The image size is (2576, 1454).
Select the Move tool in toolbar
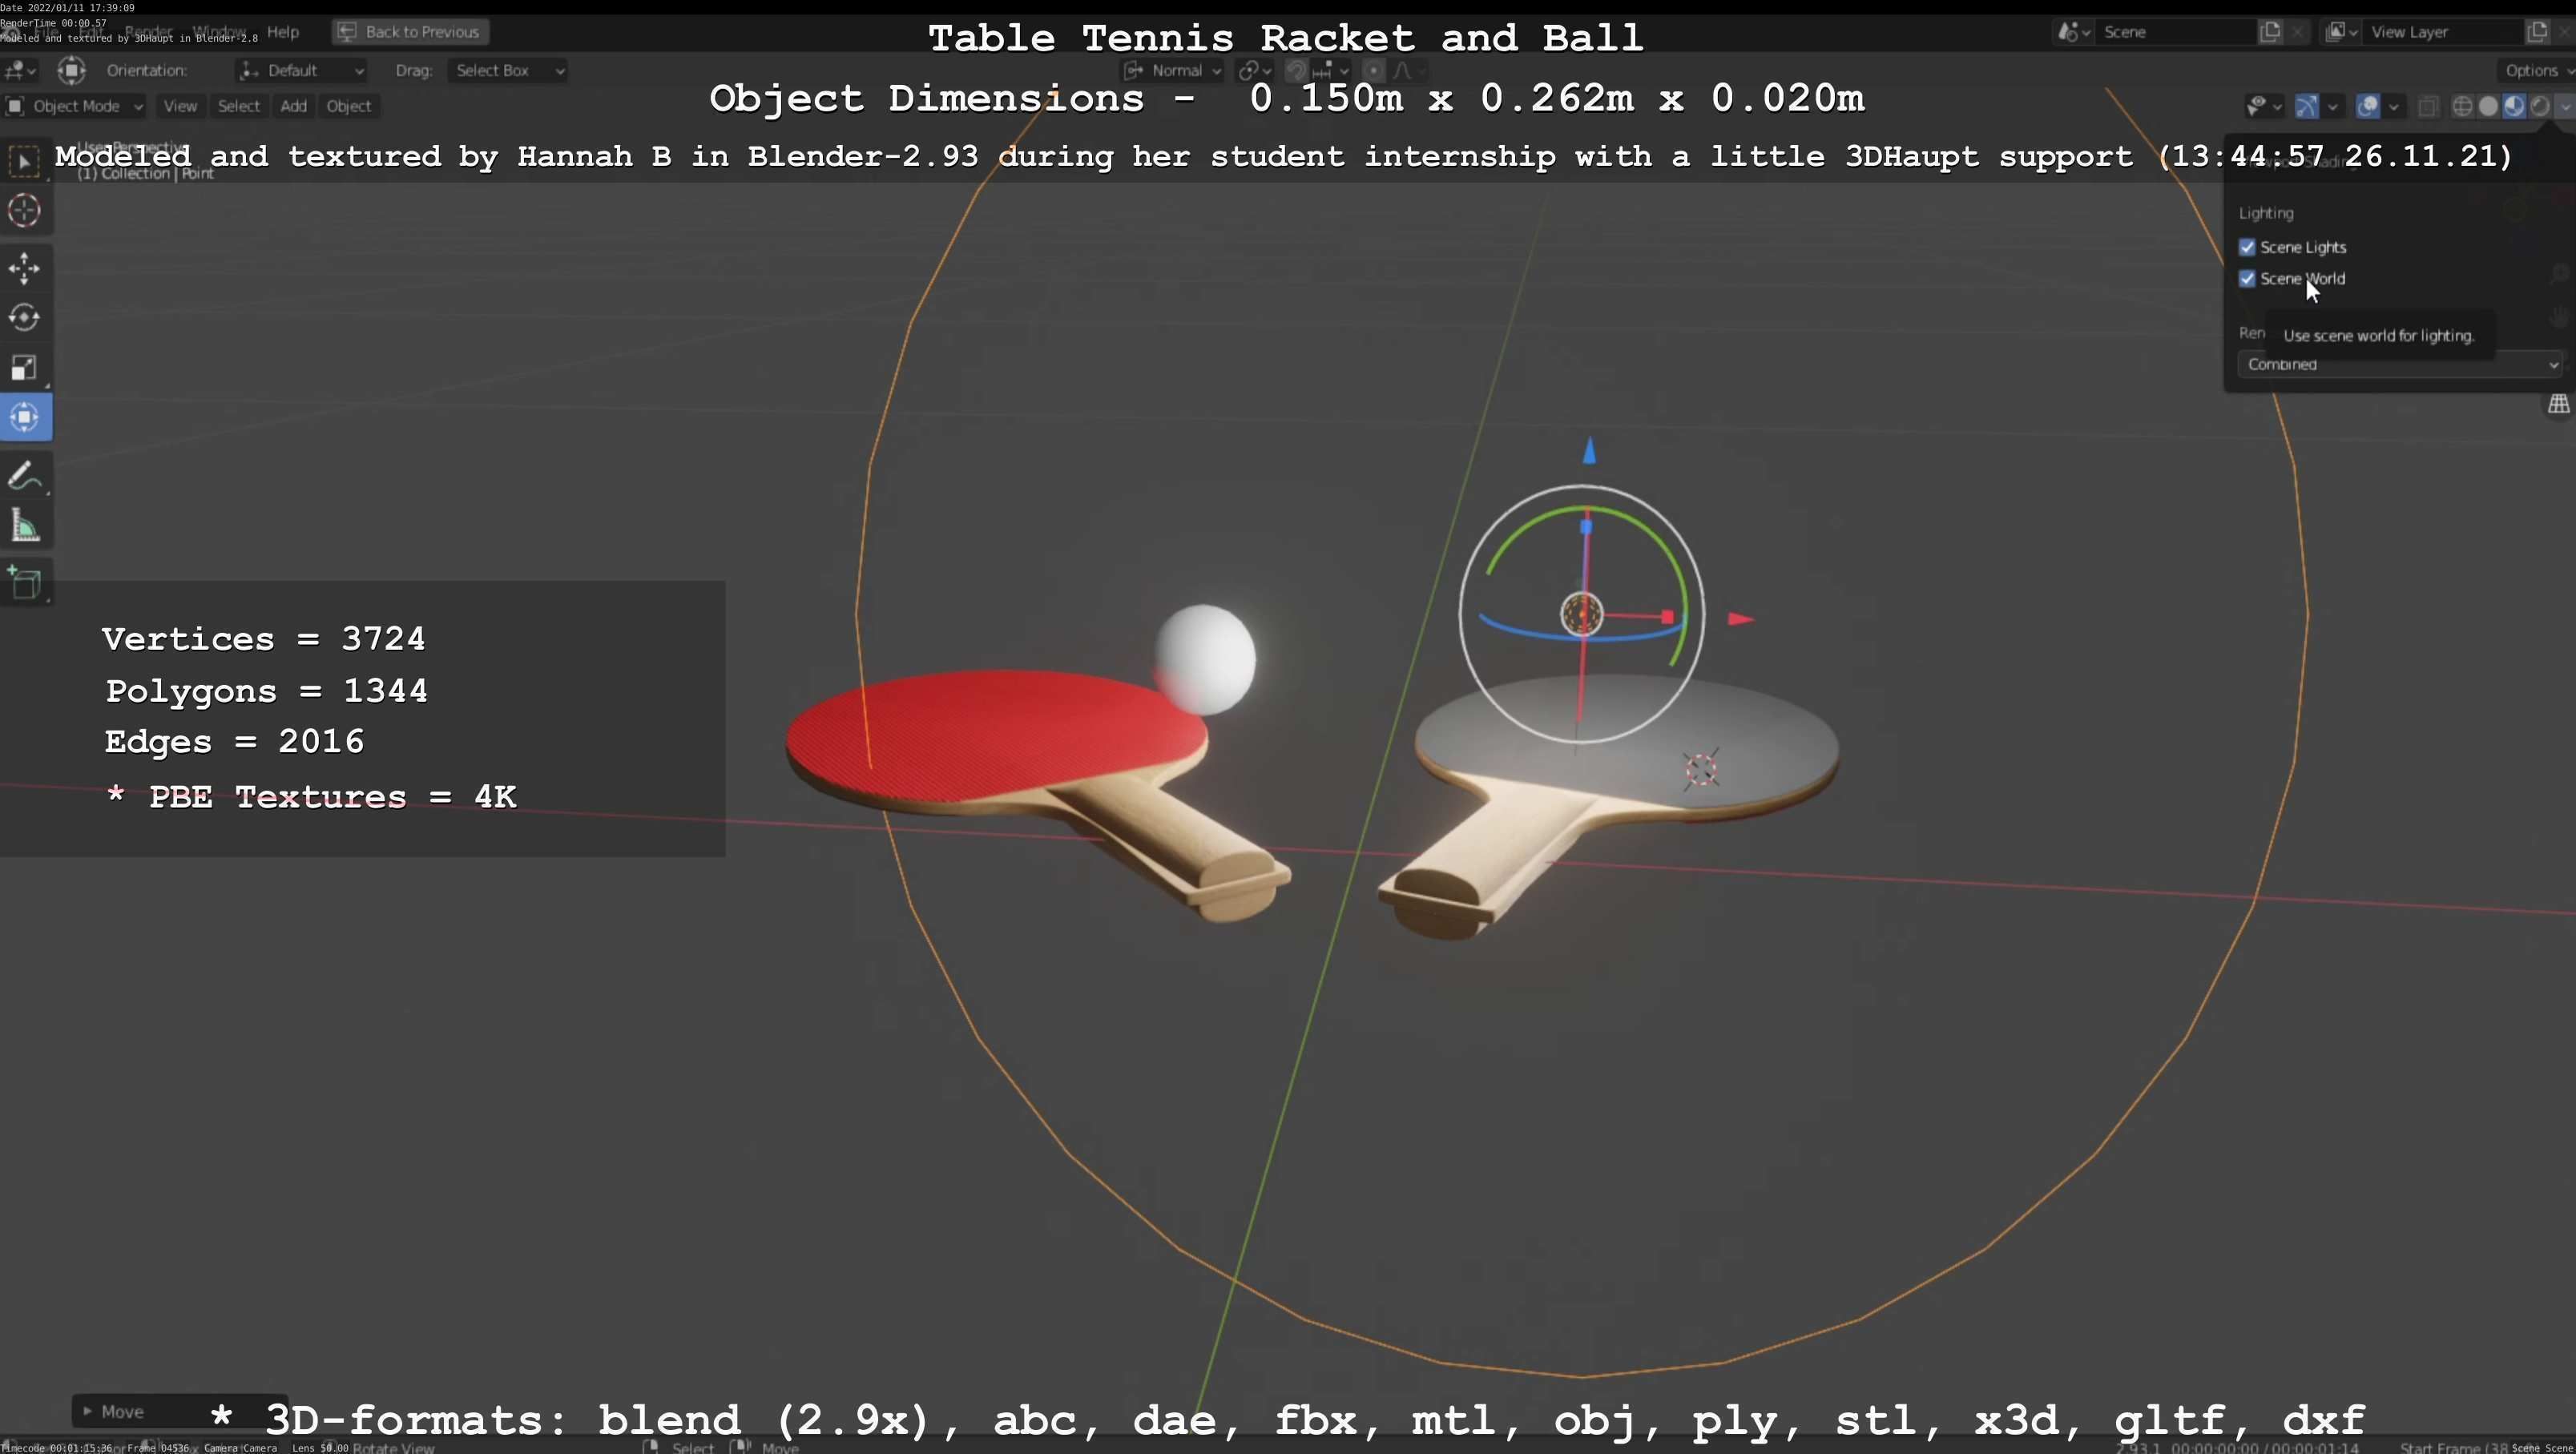(25, 268)
